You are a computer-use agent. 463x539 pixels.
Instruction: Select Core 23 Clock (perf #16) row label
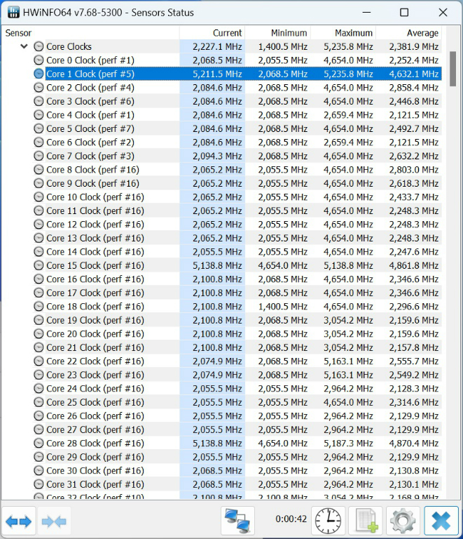click(95, 375)
